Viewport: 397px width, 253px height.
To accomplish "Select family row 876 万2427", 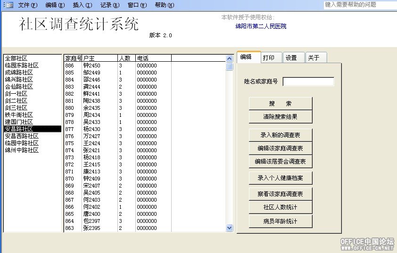I will point(145,136).
